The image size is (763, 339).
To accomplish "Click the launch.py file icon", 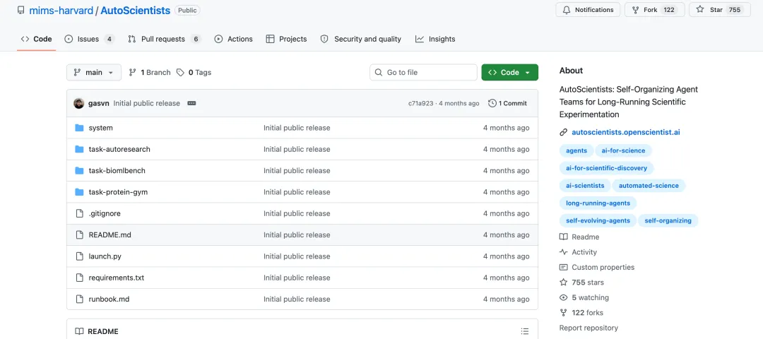I will pyautogui.click(x=79, y=256).
